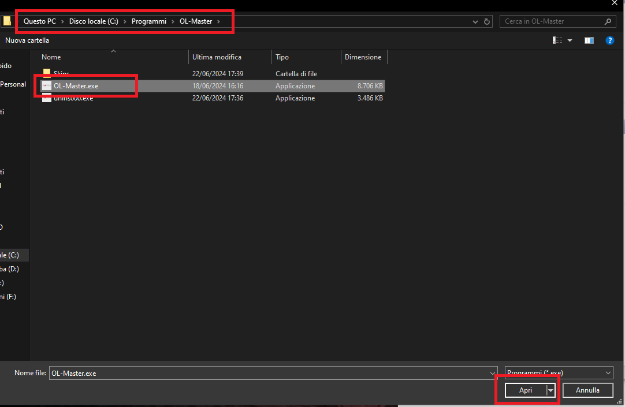The height and width of the screenshot is (407, 625).
Task: Open the Nome file suggestions dropdown
Action: tap(492, 373)
